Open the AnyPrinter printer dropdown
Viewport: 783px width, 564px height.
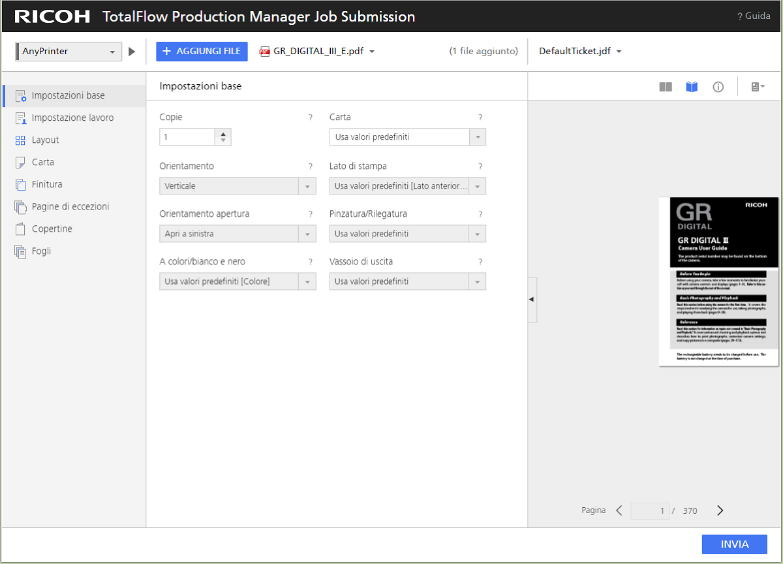coord(69,52)
